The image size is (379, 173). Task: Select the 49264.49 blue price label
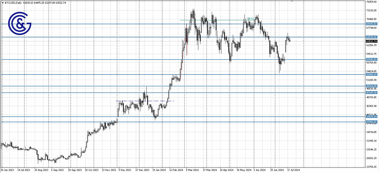point(372,86)
